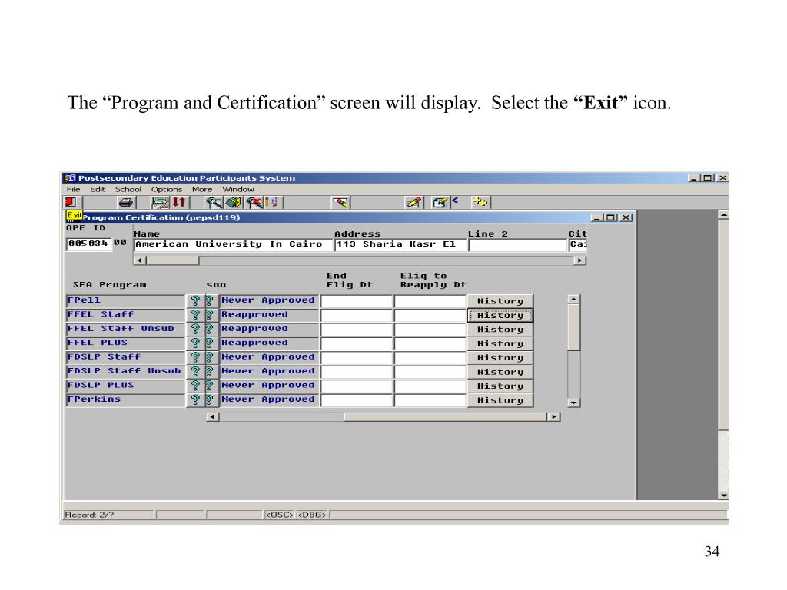Click program grid horizontal scrollbar left arrow
Screen dimensions: 787x590
click(x=212, y=417)
